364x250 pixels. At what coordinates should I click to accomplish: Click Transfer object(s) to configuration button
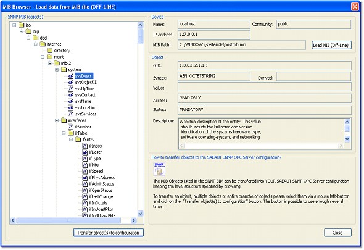coord(109,233)
